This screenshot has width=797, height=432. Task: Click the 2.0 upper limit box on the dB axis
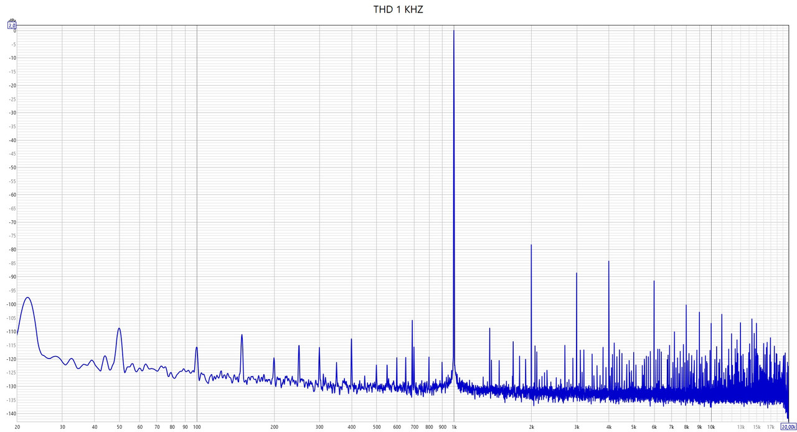pyautogui.click(x=12, y=26)
